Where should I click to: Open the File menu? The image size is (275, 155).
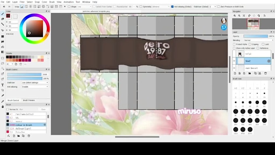click(2, 2)
